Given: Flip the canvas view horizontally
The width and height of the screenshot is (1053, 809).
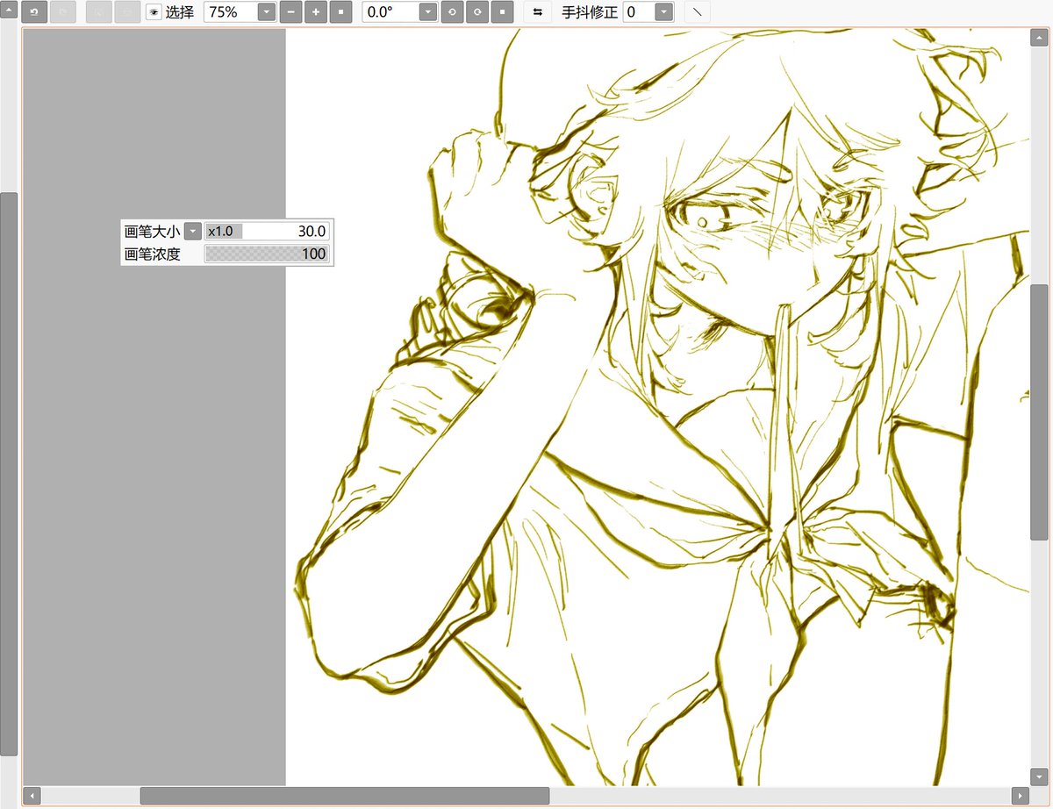Looking at the screenshot, I should [x=537, y=12].
